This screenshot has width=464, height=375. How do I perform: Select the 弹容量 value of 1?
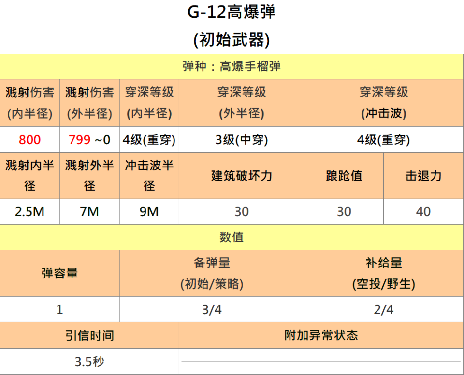click(59, 310)
